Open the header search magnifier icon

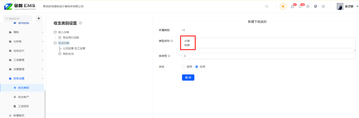point(267,6)
